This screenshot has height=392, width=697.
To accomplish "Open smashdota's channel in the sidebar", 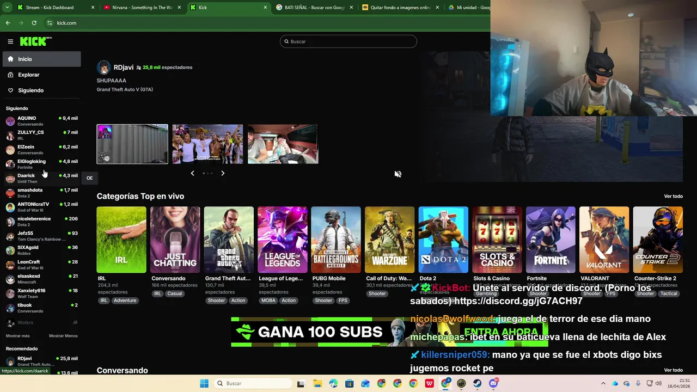I will (41, 193).
